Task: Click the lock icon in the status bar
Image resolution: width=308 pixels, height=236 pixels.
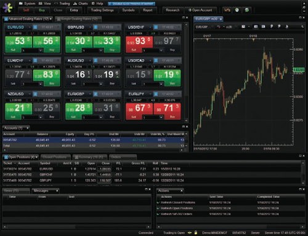Action: click(196, 233)
